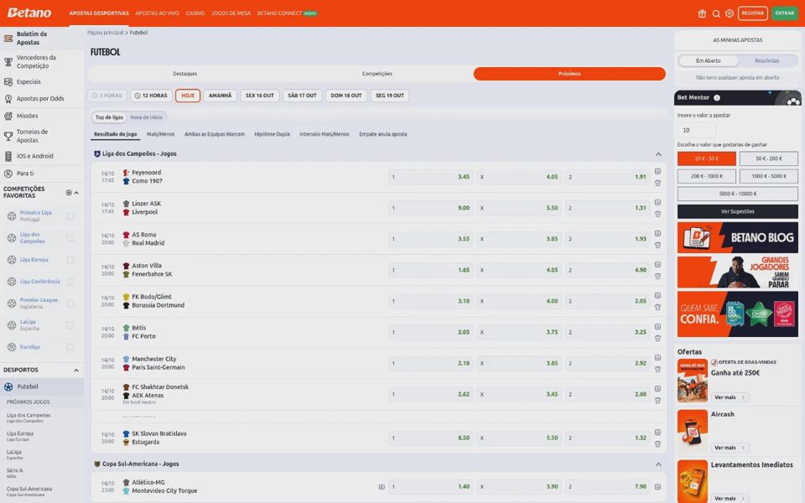Tick the Primeira Liga checkbox

tap(70, 216)
